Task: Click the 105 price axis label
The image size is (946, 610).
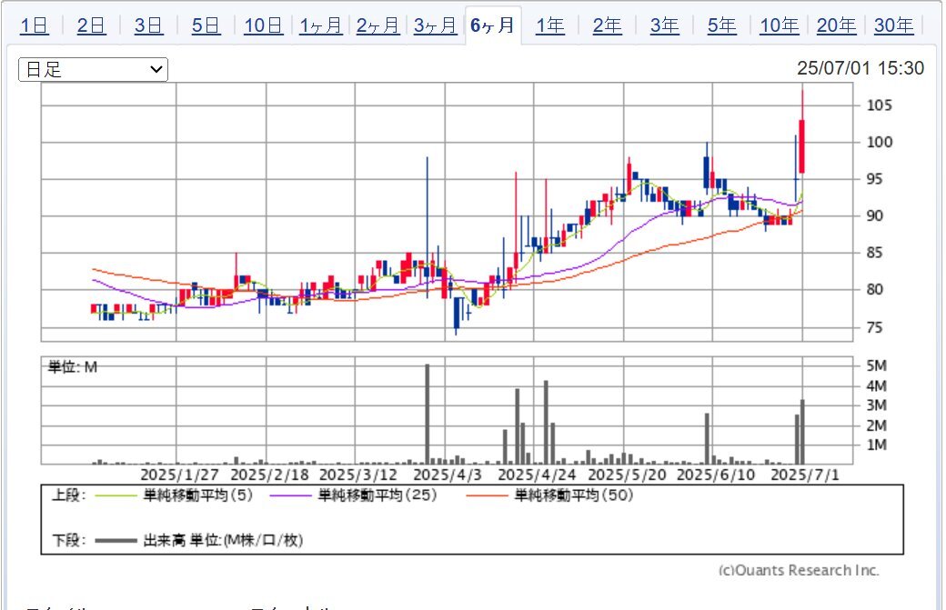Action: click(879, 105)
